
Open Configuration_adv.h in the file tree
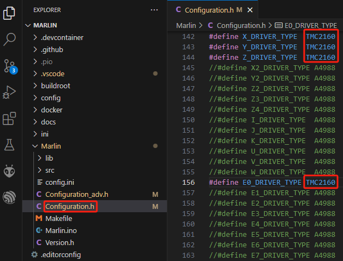click(77, 194)
